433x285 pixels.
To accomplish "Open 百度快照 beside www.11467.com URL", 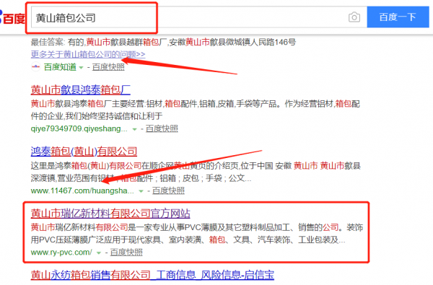I will pos(168,190).
